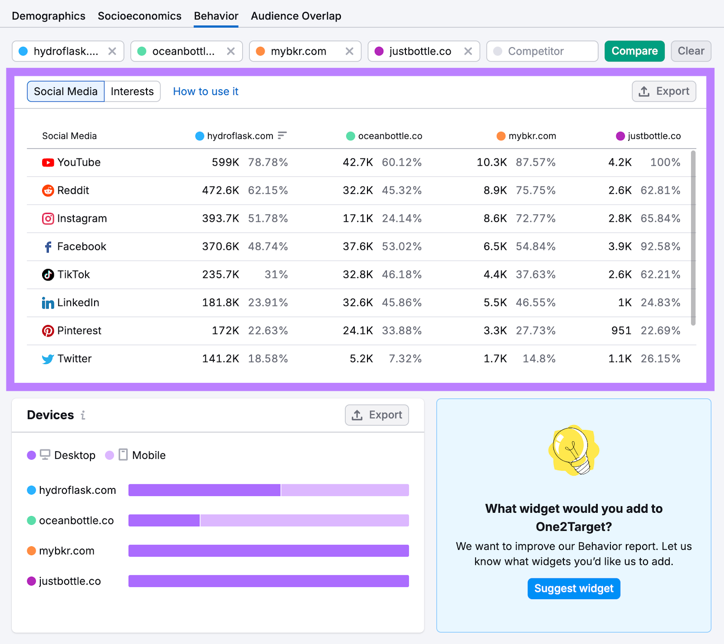Click the Compare button
This screenshot has height=644, width=724.
634,51
